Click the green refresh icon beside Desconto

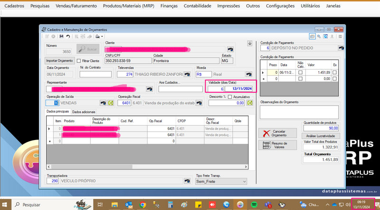[x=250, y=103]
